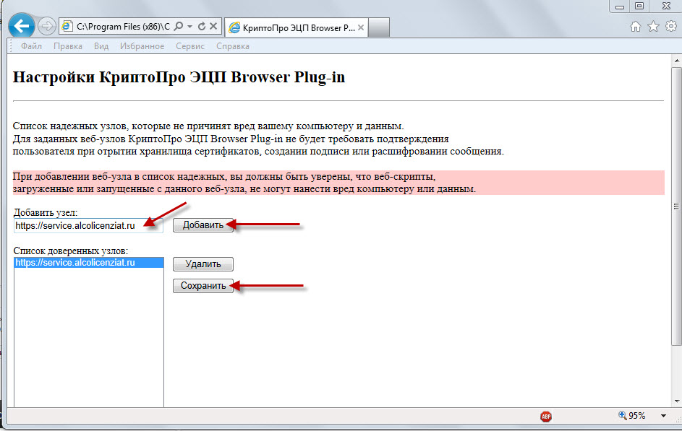
Task: Click the ABP Adblock icon in the status bar
Action: point(545,416)
